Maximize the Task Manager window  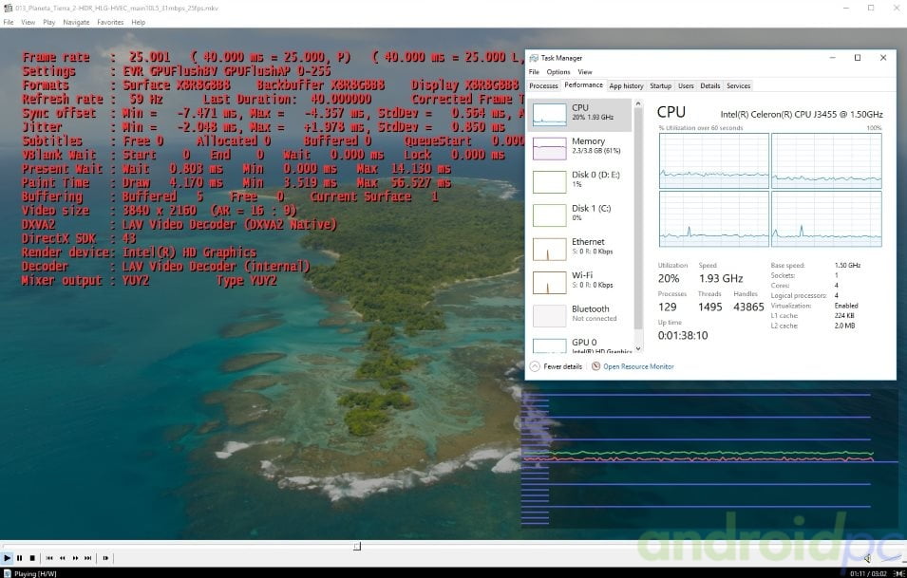click(x=858, y=58)
